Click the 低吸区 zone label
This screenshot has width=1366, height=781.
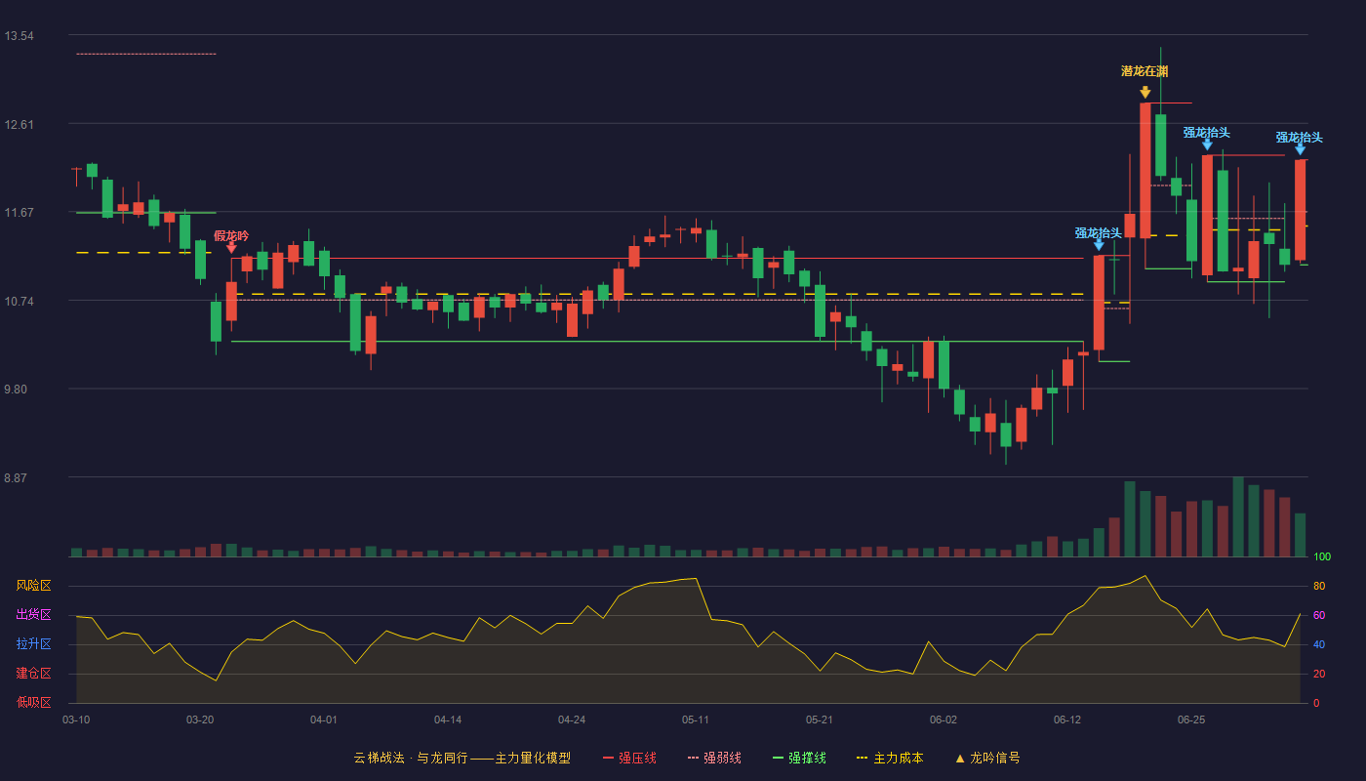(x=33, y=702)
